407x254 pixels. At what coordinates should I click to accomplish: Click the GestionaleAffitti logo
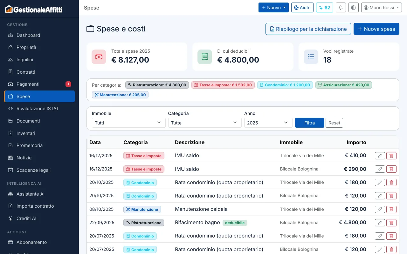coord(34,9)
